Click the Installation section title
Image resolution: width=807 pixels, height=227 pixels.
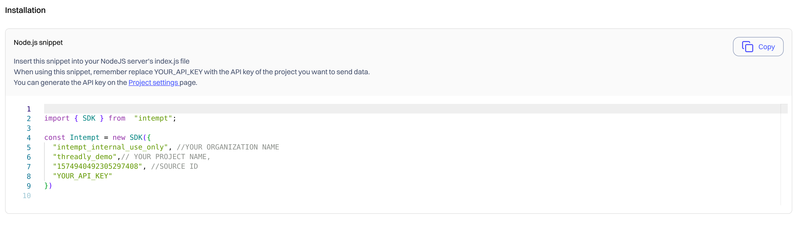(x=25, y=10)
